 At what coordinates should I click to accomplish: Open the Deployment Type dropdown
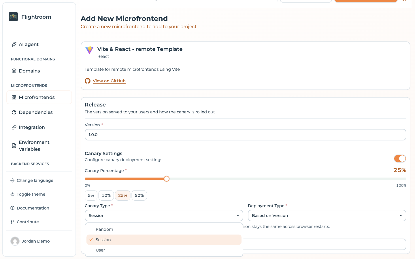pyautogui.click(x=327, y=216)
